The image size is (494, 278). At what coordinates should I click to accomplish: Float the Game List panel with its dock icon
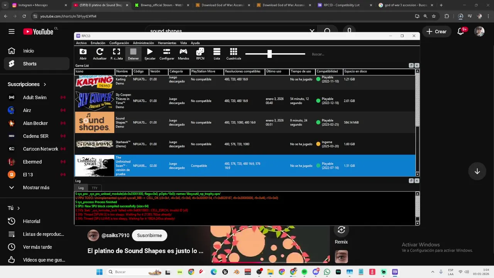tap(411, 66)
